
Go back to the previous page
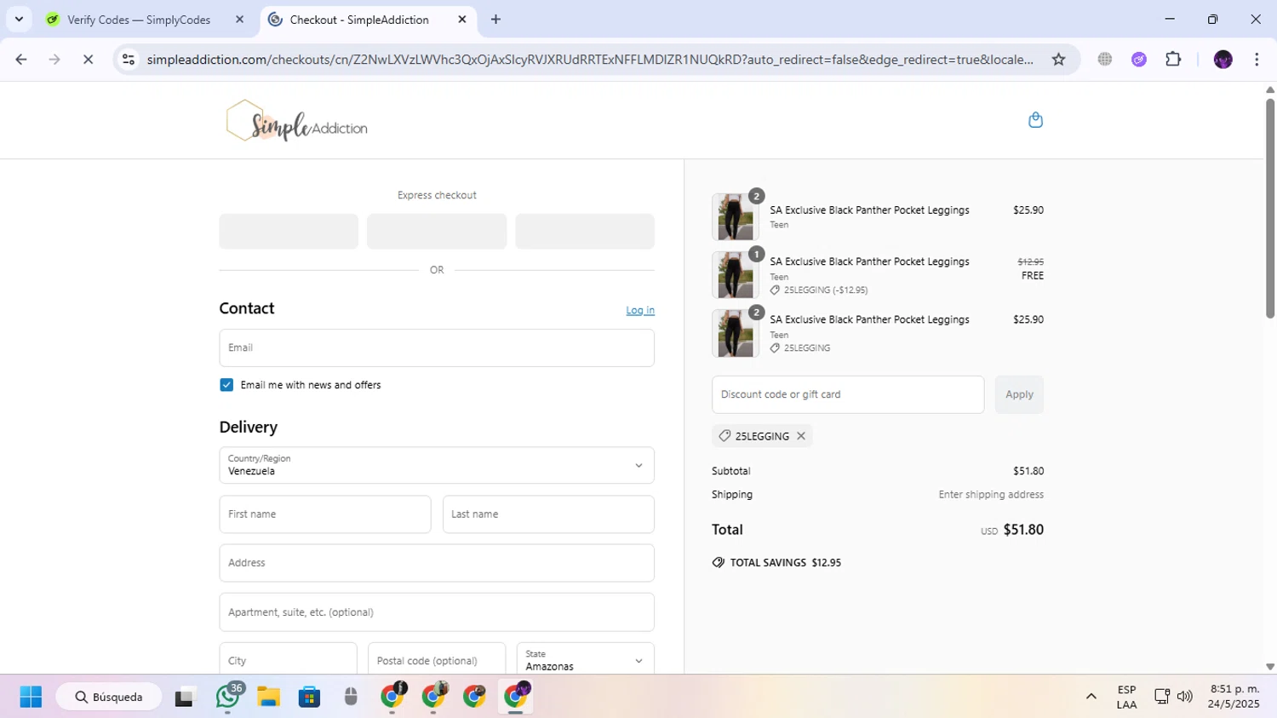(x=21, y=60)
